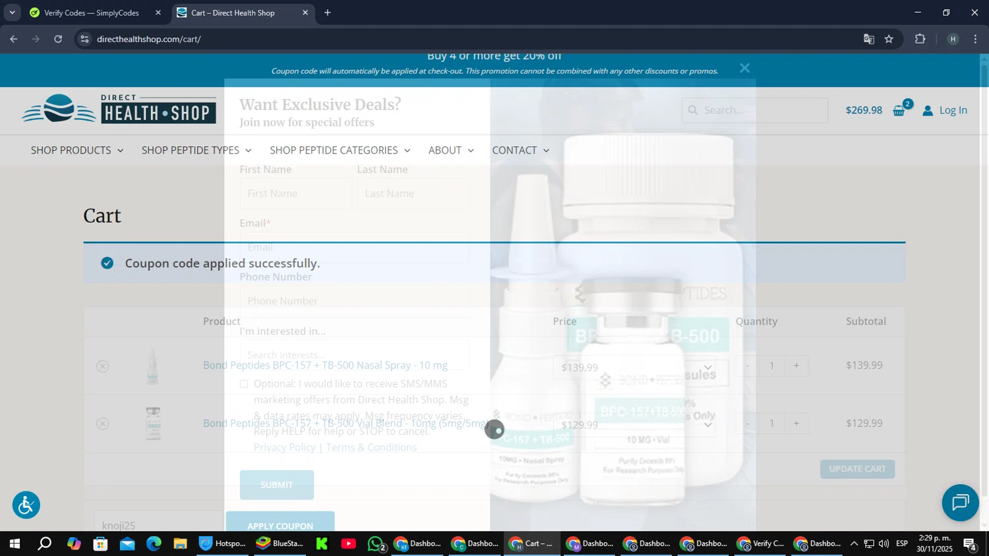989x556 pixels.
Task: Click the First Name field
Action: [x=295, y=194]
